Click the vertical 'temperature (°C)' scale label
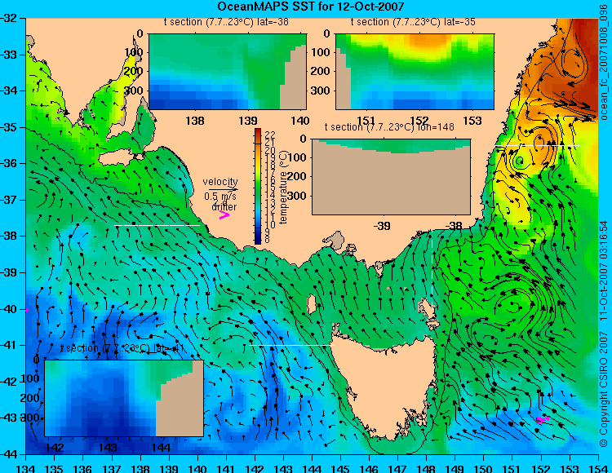This screenshot has height=473, width=612. tap(283, 188)
